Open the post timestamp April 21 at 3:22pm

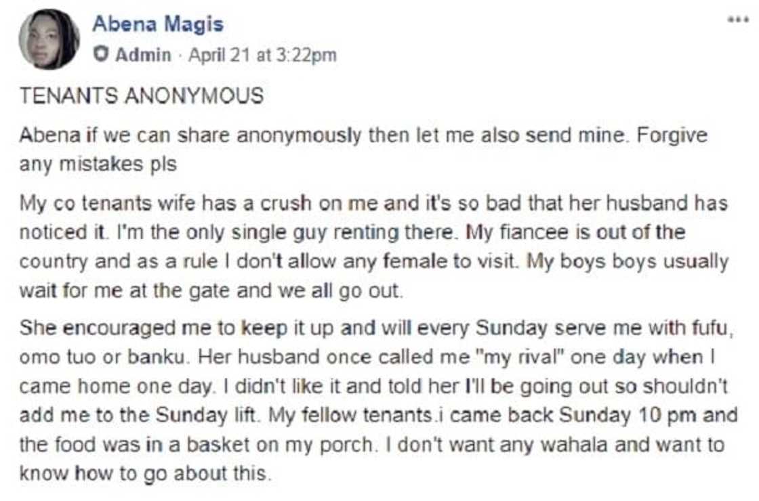[262, 55]
